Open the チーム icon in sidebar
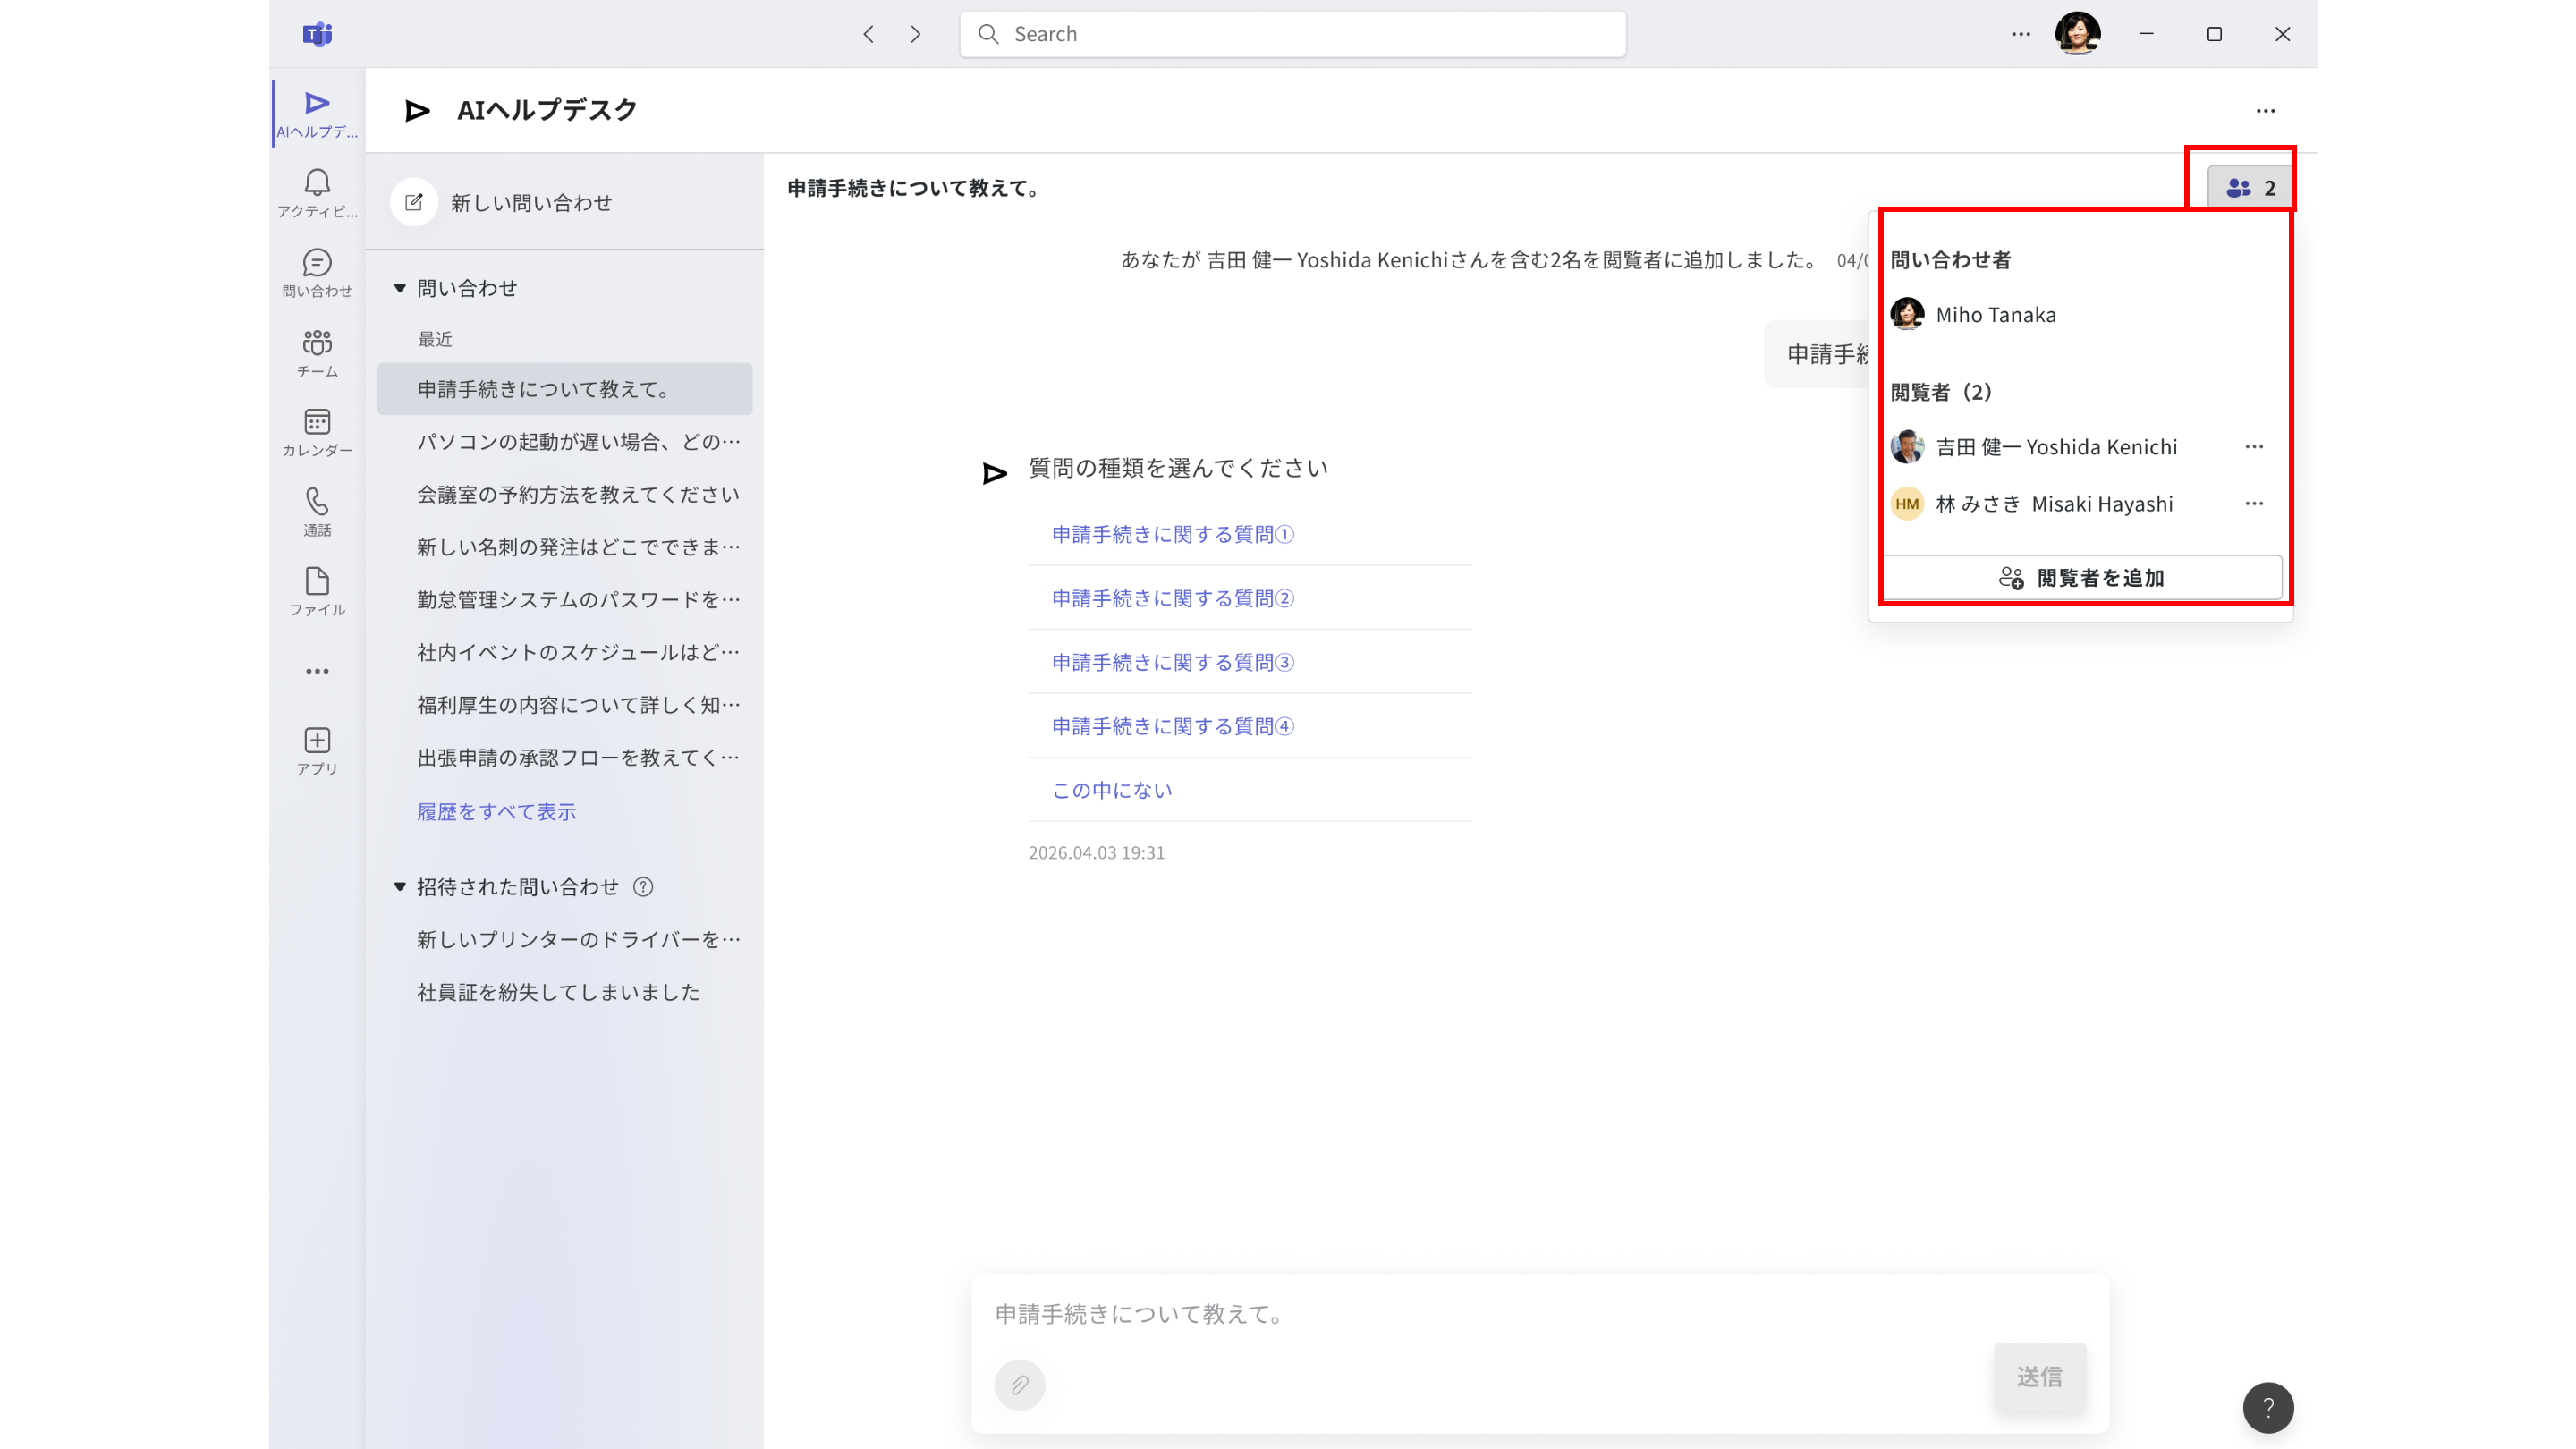This screenshot has height=1449, width=2576. pos(317,353)
